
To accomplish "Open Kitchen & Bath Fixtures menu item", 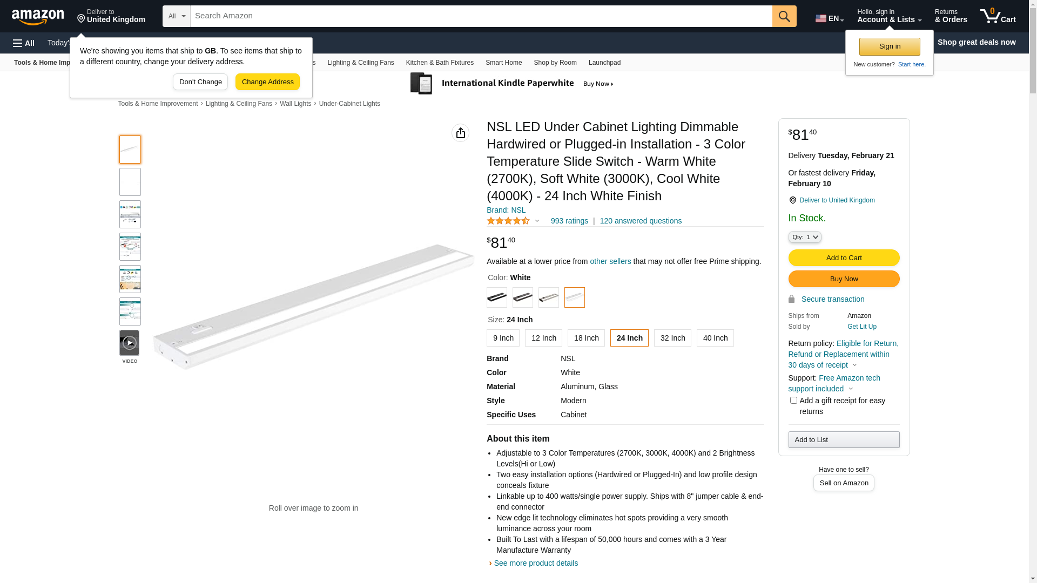I will point(440,63).
